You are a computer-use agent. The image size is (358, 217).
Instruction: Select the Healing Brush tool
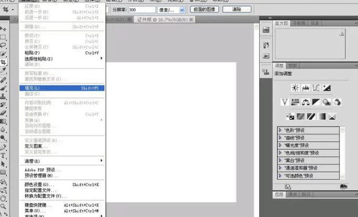[x=3, y=80]
